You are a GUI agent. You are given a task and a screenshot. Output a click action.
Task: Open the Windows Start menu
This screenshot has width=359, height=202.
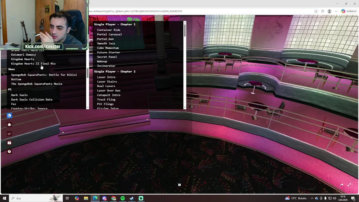[4, 198]
